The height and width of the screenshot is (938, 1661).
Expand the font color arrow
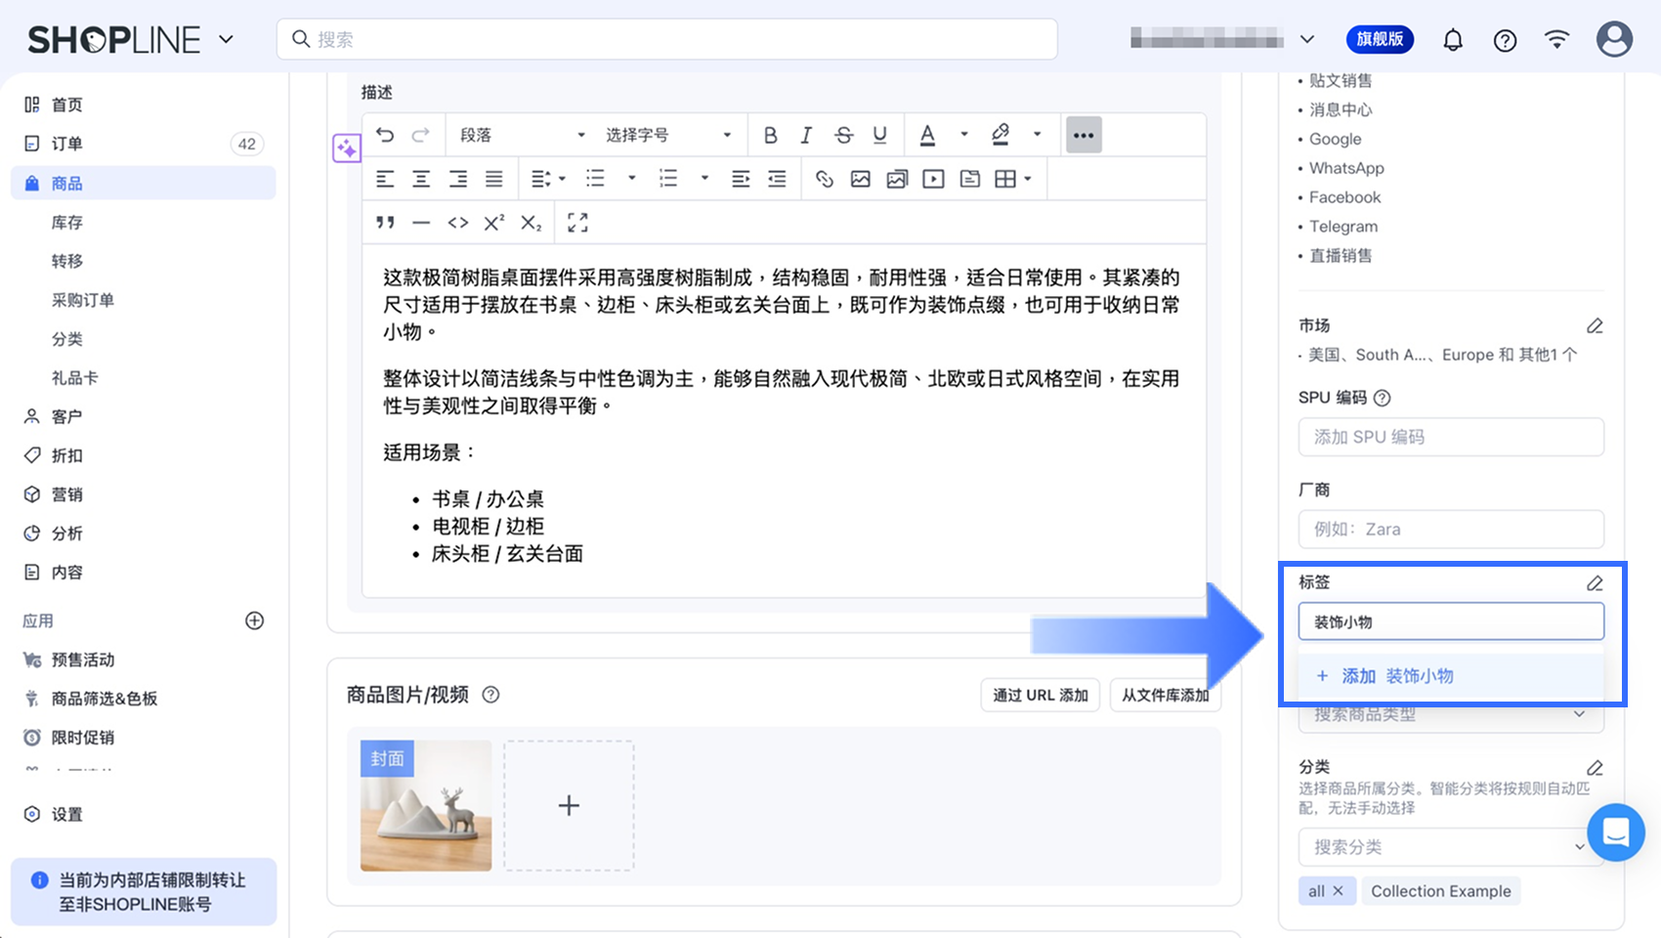[964, 135]
